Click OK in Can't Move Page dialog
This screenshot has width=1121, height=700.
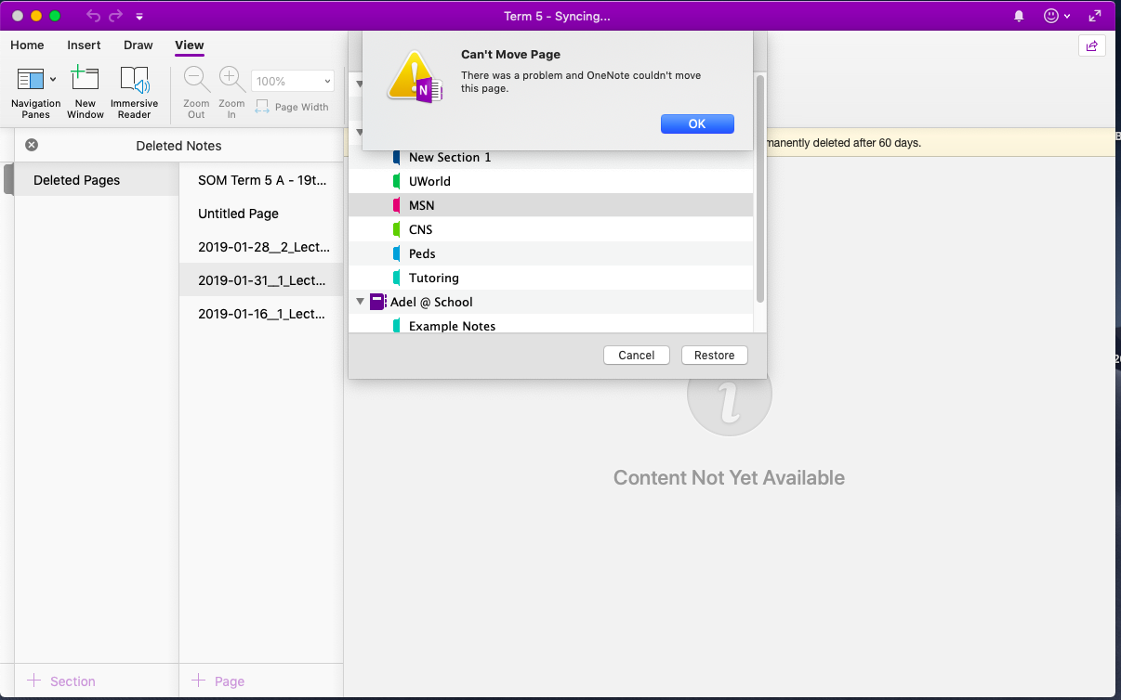[697, 123]
